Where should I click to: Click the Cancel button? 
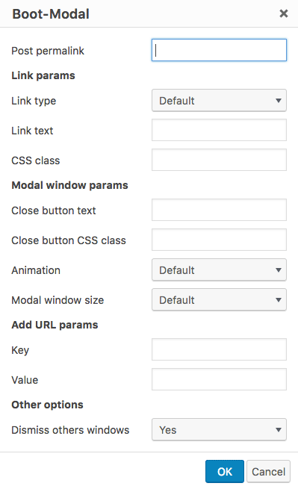268,472
